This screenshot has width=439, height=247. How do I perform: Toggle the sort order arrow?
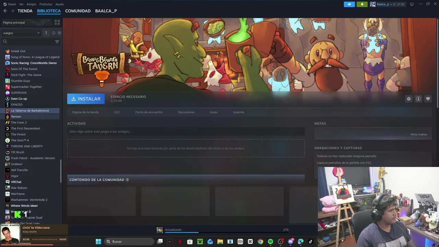[x=46, y=33]
